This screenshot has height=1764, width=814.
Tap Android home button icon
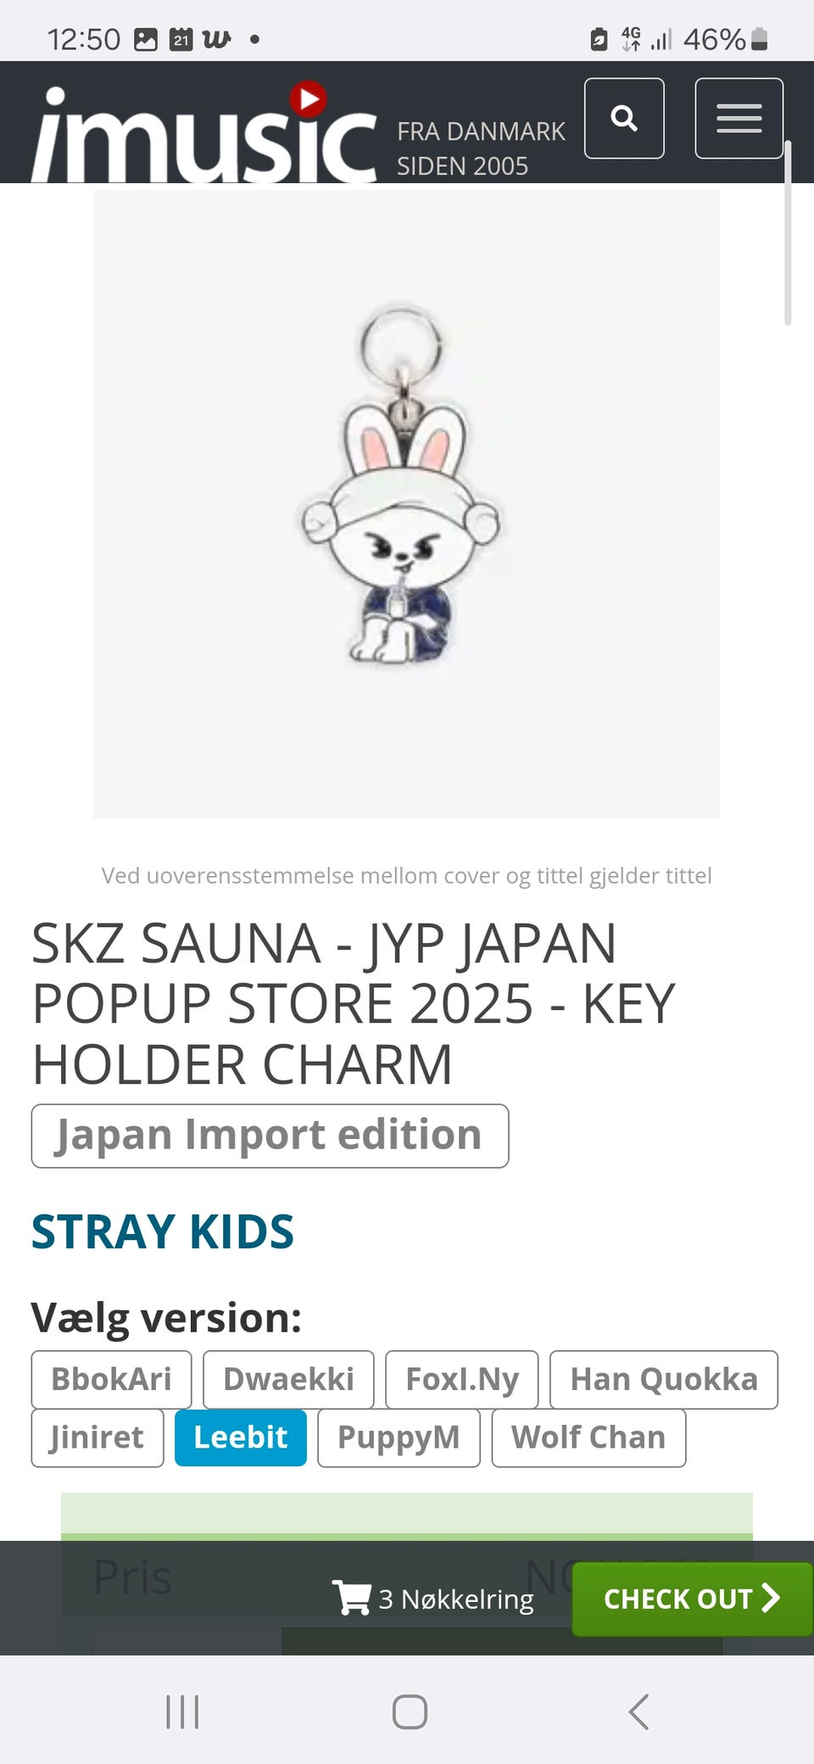click(x=410, y=1711)
